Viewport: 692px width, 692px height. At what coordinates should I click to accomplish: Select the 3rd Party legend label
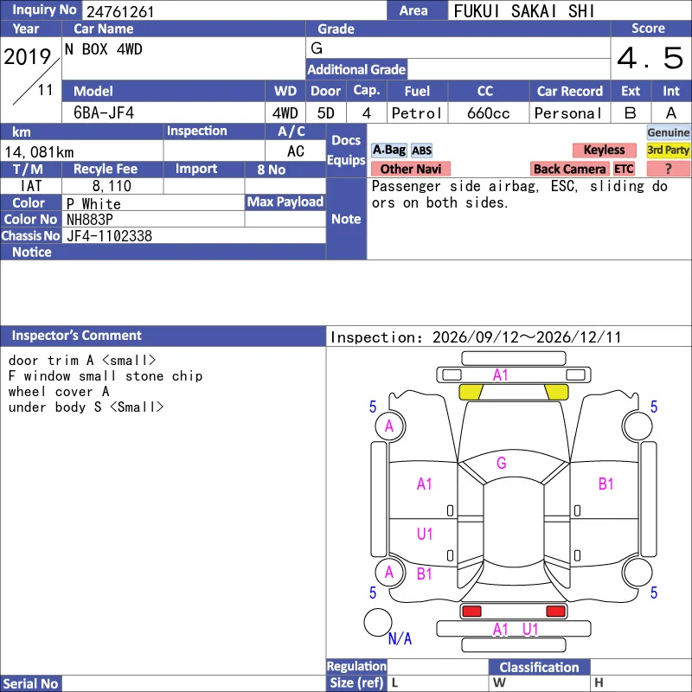pos(668,151)
